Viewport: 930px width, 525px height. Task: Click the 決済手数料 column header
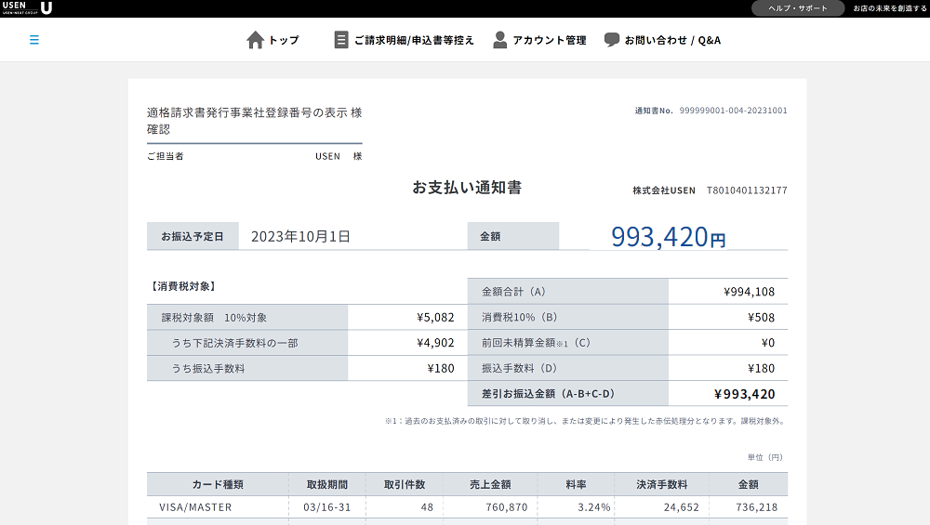(x=661, y=484)
